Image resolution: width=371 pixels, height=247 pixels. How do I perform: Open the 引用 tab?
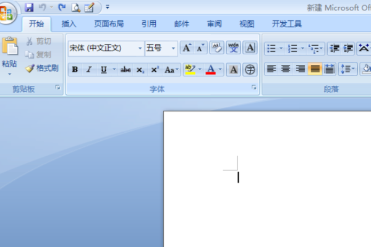tap(149, 24)
